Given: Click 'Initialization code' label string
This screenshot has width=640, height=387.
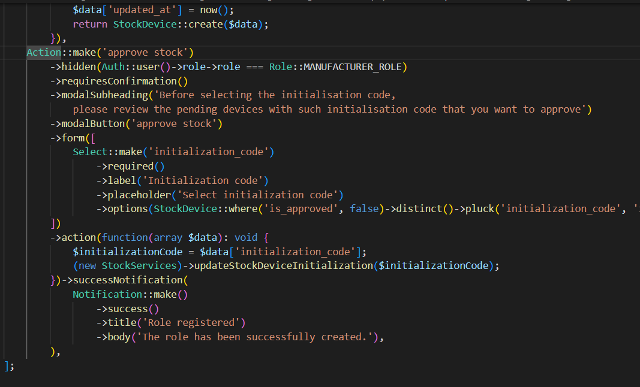Looking at the screenshot, I should 203,181.
